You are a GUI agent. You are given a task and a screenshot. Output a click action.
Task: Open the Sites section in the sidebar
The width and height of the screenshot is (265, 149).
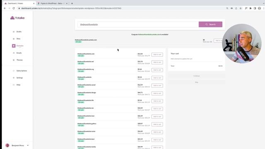coord(18,39)
